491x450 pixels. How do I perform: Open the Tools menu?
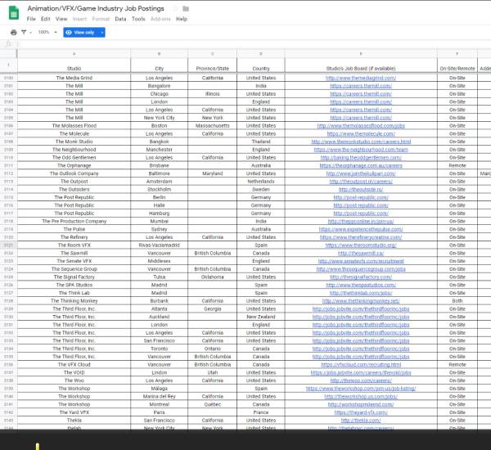pos(138,19)
